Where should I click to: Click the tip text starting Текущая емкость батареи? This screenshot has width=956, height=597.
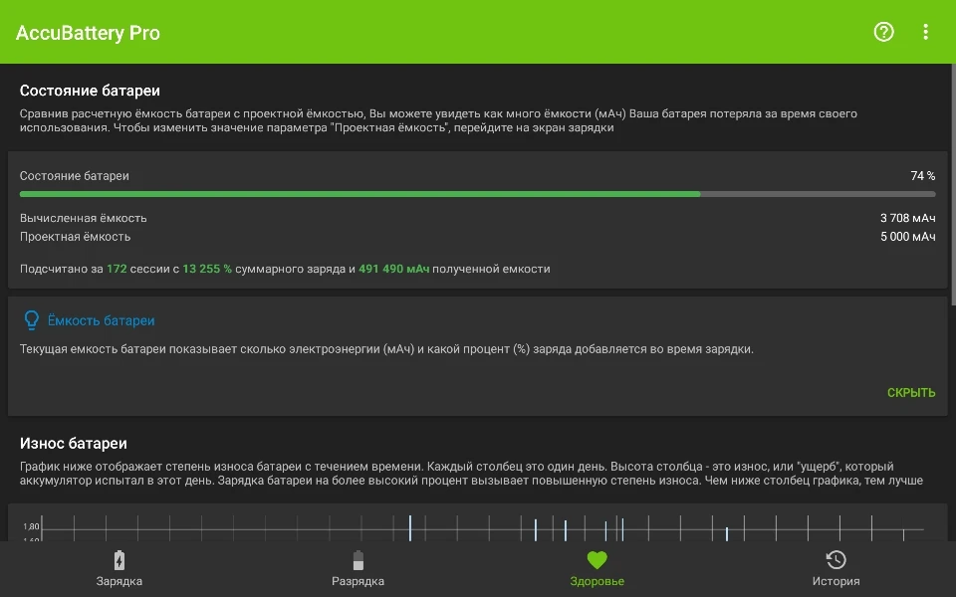pyautogui.click(x=386, y=349)
